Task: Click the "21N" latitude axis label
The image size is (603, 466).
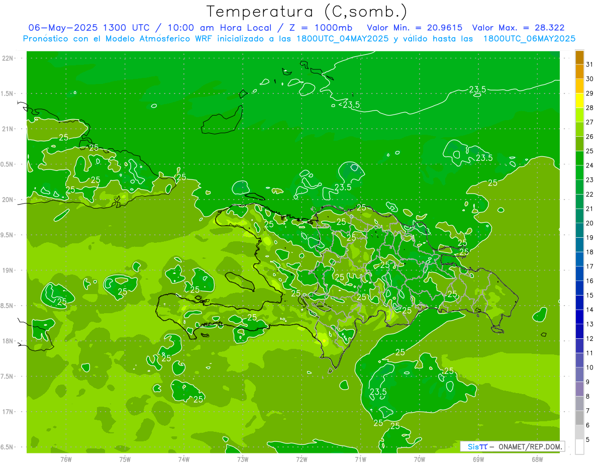Action: click(x=8, y=129)
